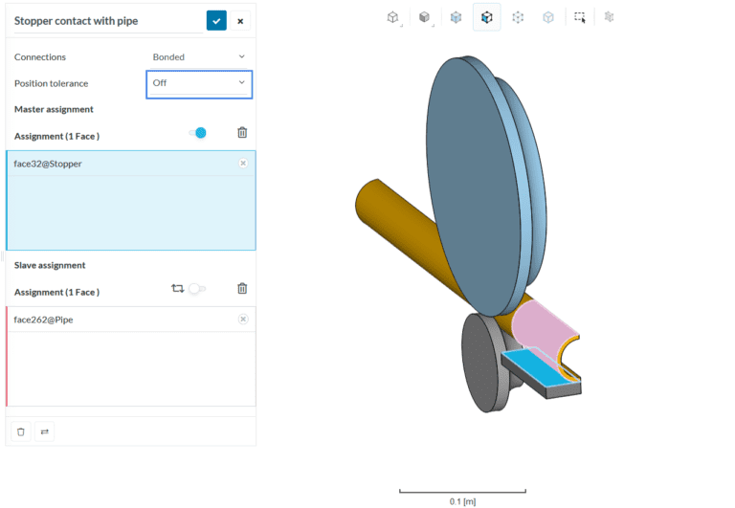Viewport: 735px width, 508px height.
Task: Delete the master assignment with trash icon
Action: click(242, 133)
